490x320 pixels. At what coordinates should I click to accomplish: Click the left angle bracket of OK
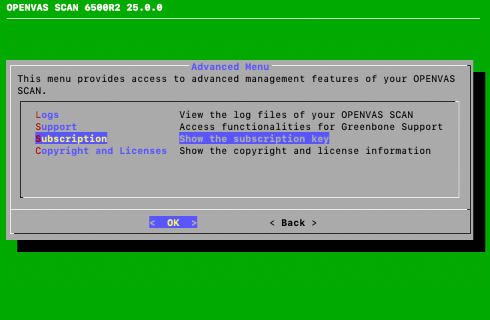(152, 223)
